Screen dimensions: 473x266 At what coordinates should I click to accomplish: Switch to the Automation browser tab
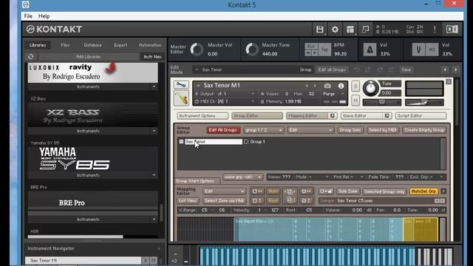(150, 45)
